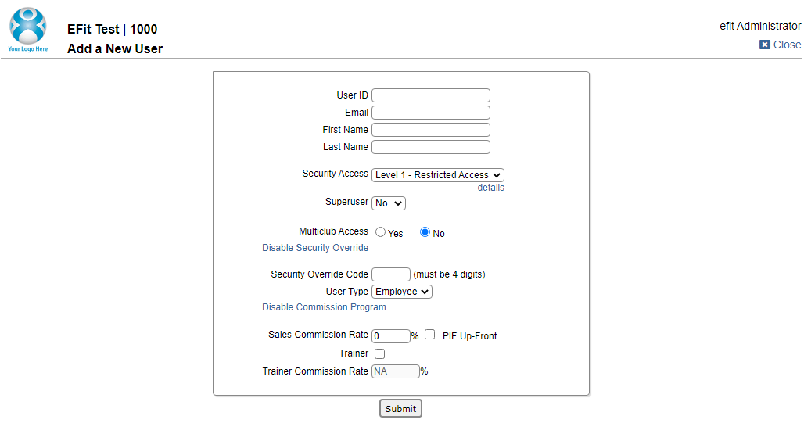804x423 pixels.
Task: Focus the Security Override Code field
Action: click(x=391, y=274)
